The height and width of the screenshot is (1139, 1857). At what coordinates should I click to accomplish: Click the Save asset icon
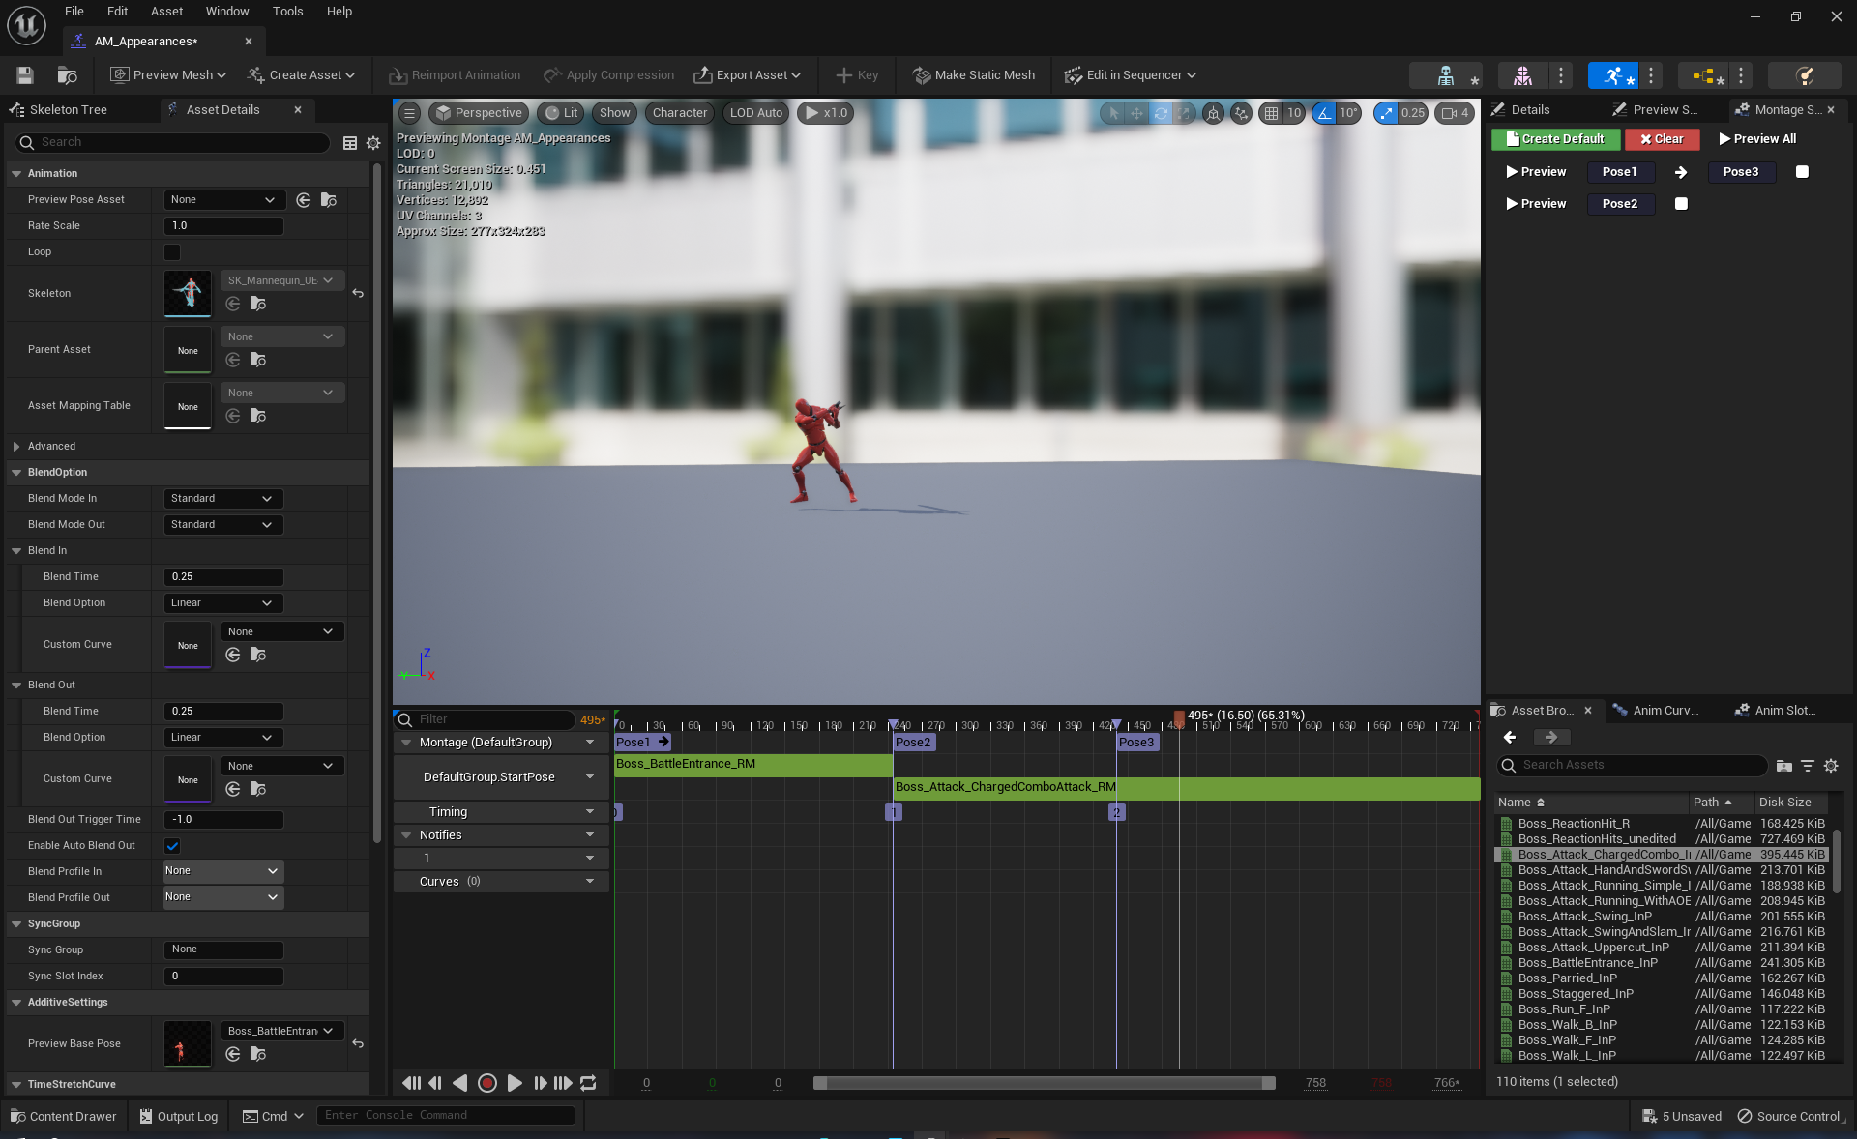coord(25,75)
